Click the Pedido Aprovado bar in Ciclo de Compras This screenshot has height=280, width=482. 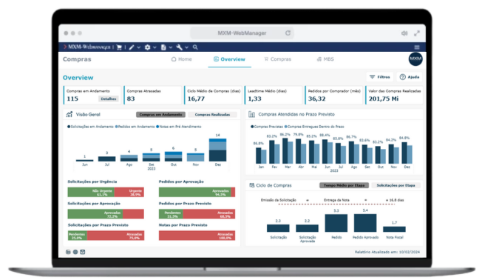365,223
